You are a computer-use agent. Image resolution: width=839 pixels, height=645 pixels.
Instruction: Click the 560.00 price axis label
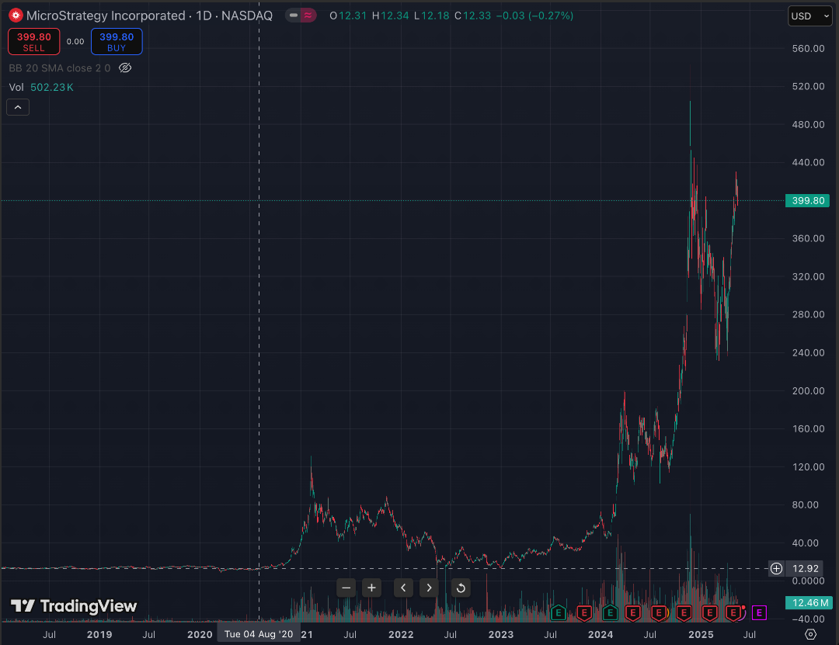point(808,49)
